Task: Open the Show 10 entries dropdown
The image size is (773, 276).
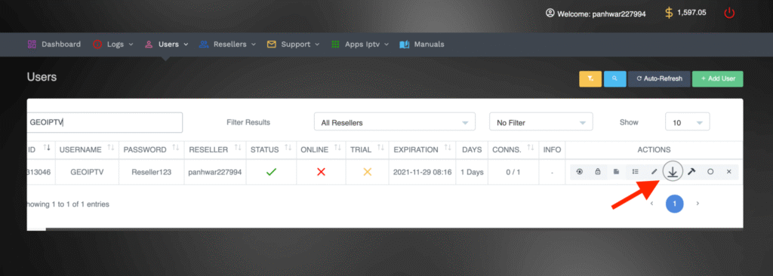Action: [x=687, y=122]
